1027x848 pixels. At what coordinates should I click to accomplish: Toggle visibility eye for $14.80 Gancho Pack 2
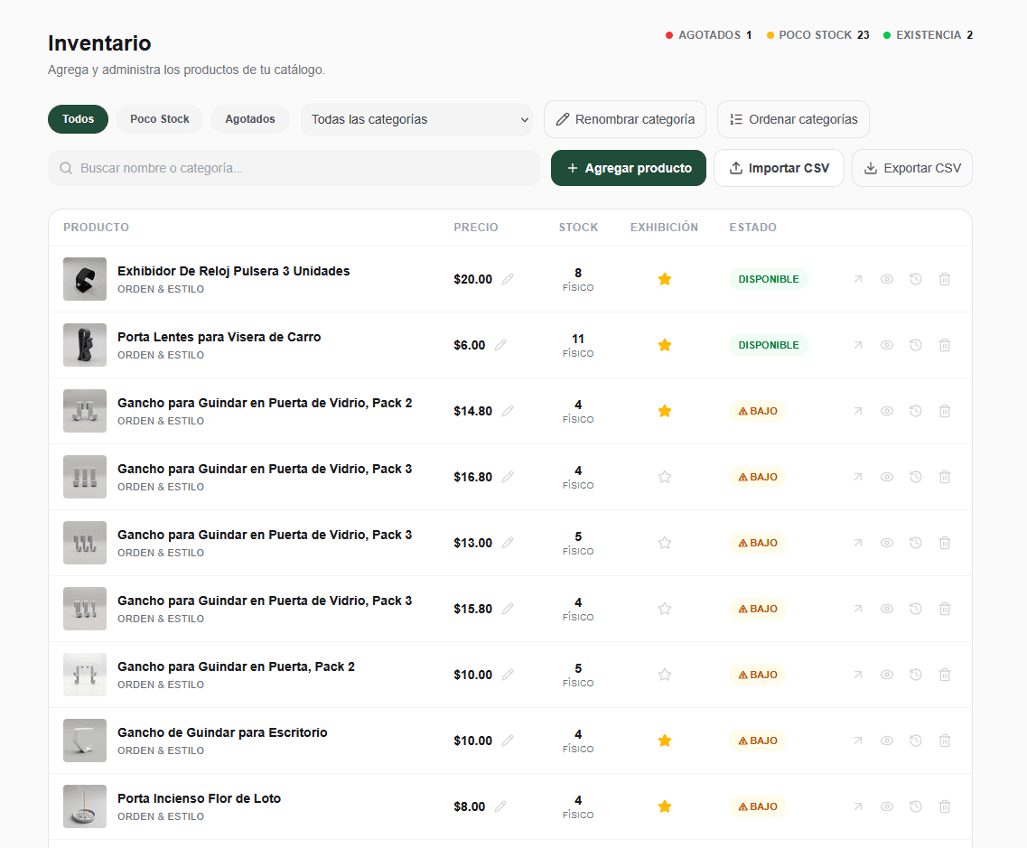click(x=887, y=411)
